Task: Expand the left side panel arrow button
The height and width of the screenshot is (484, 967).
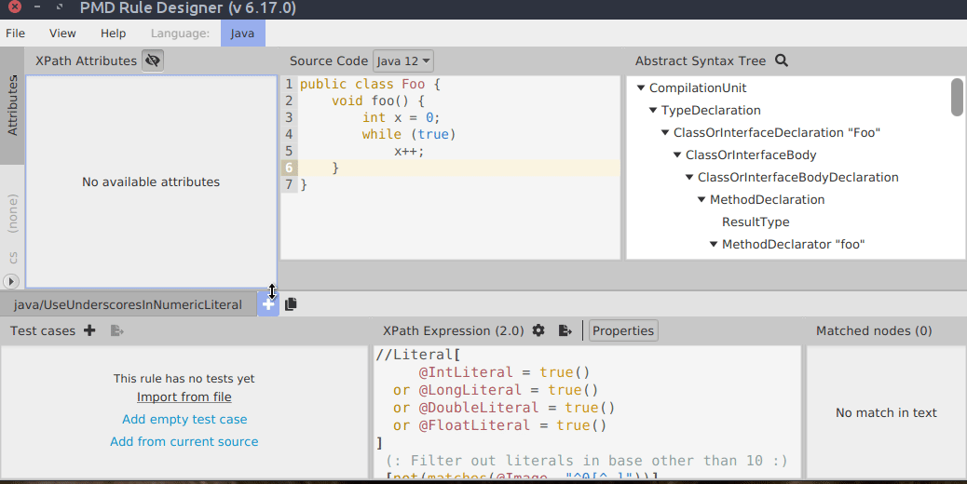Action: pyautogui.click(x=11, y=281)
